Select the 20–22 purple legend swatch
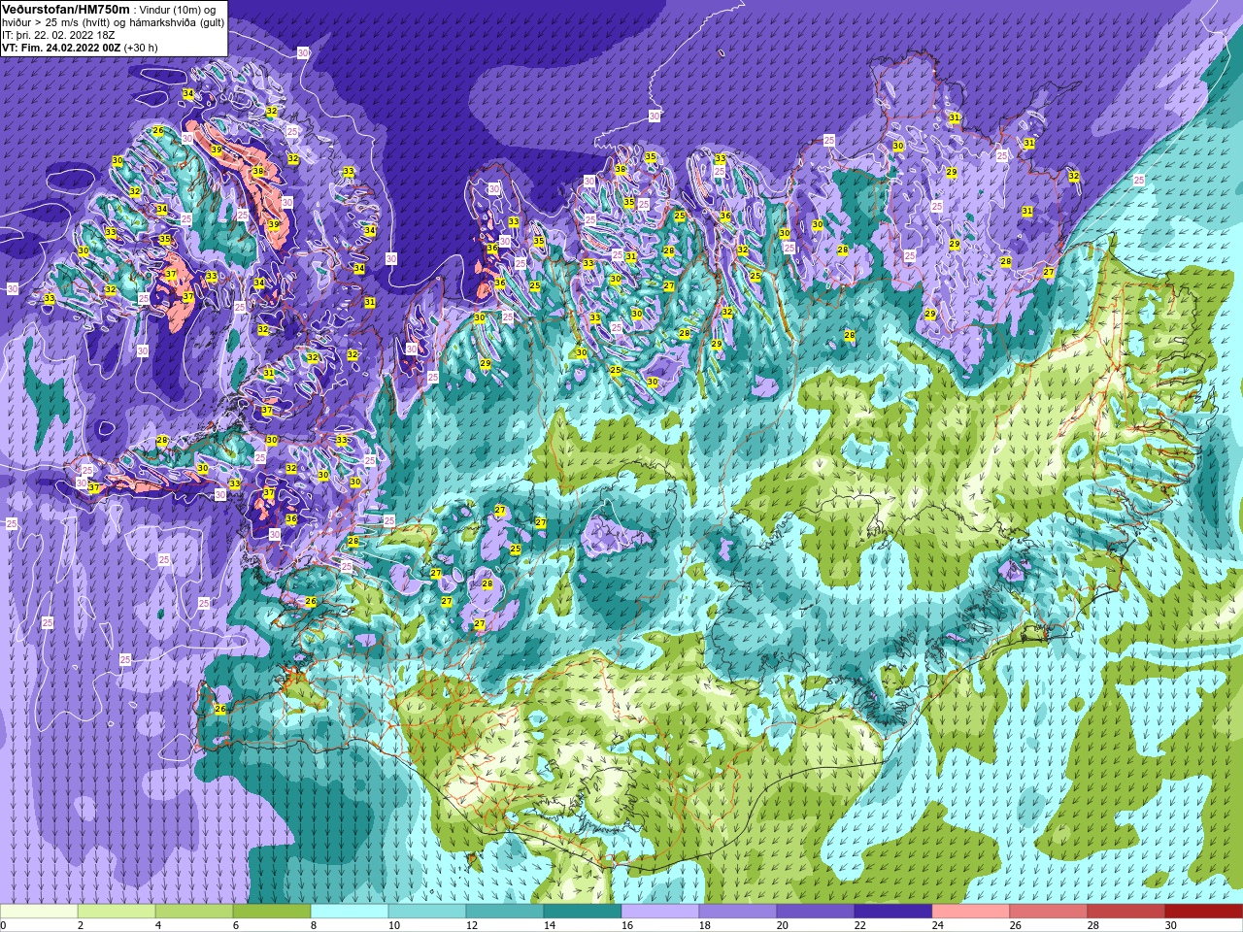Screen dimensions: 1243x932 point(816,912)
